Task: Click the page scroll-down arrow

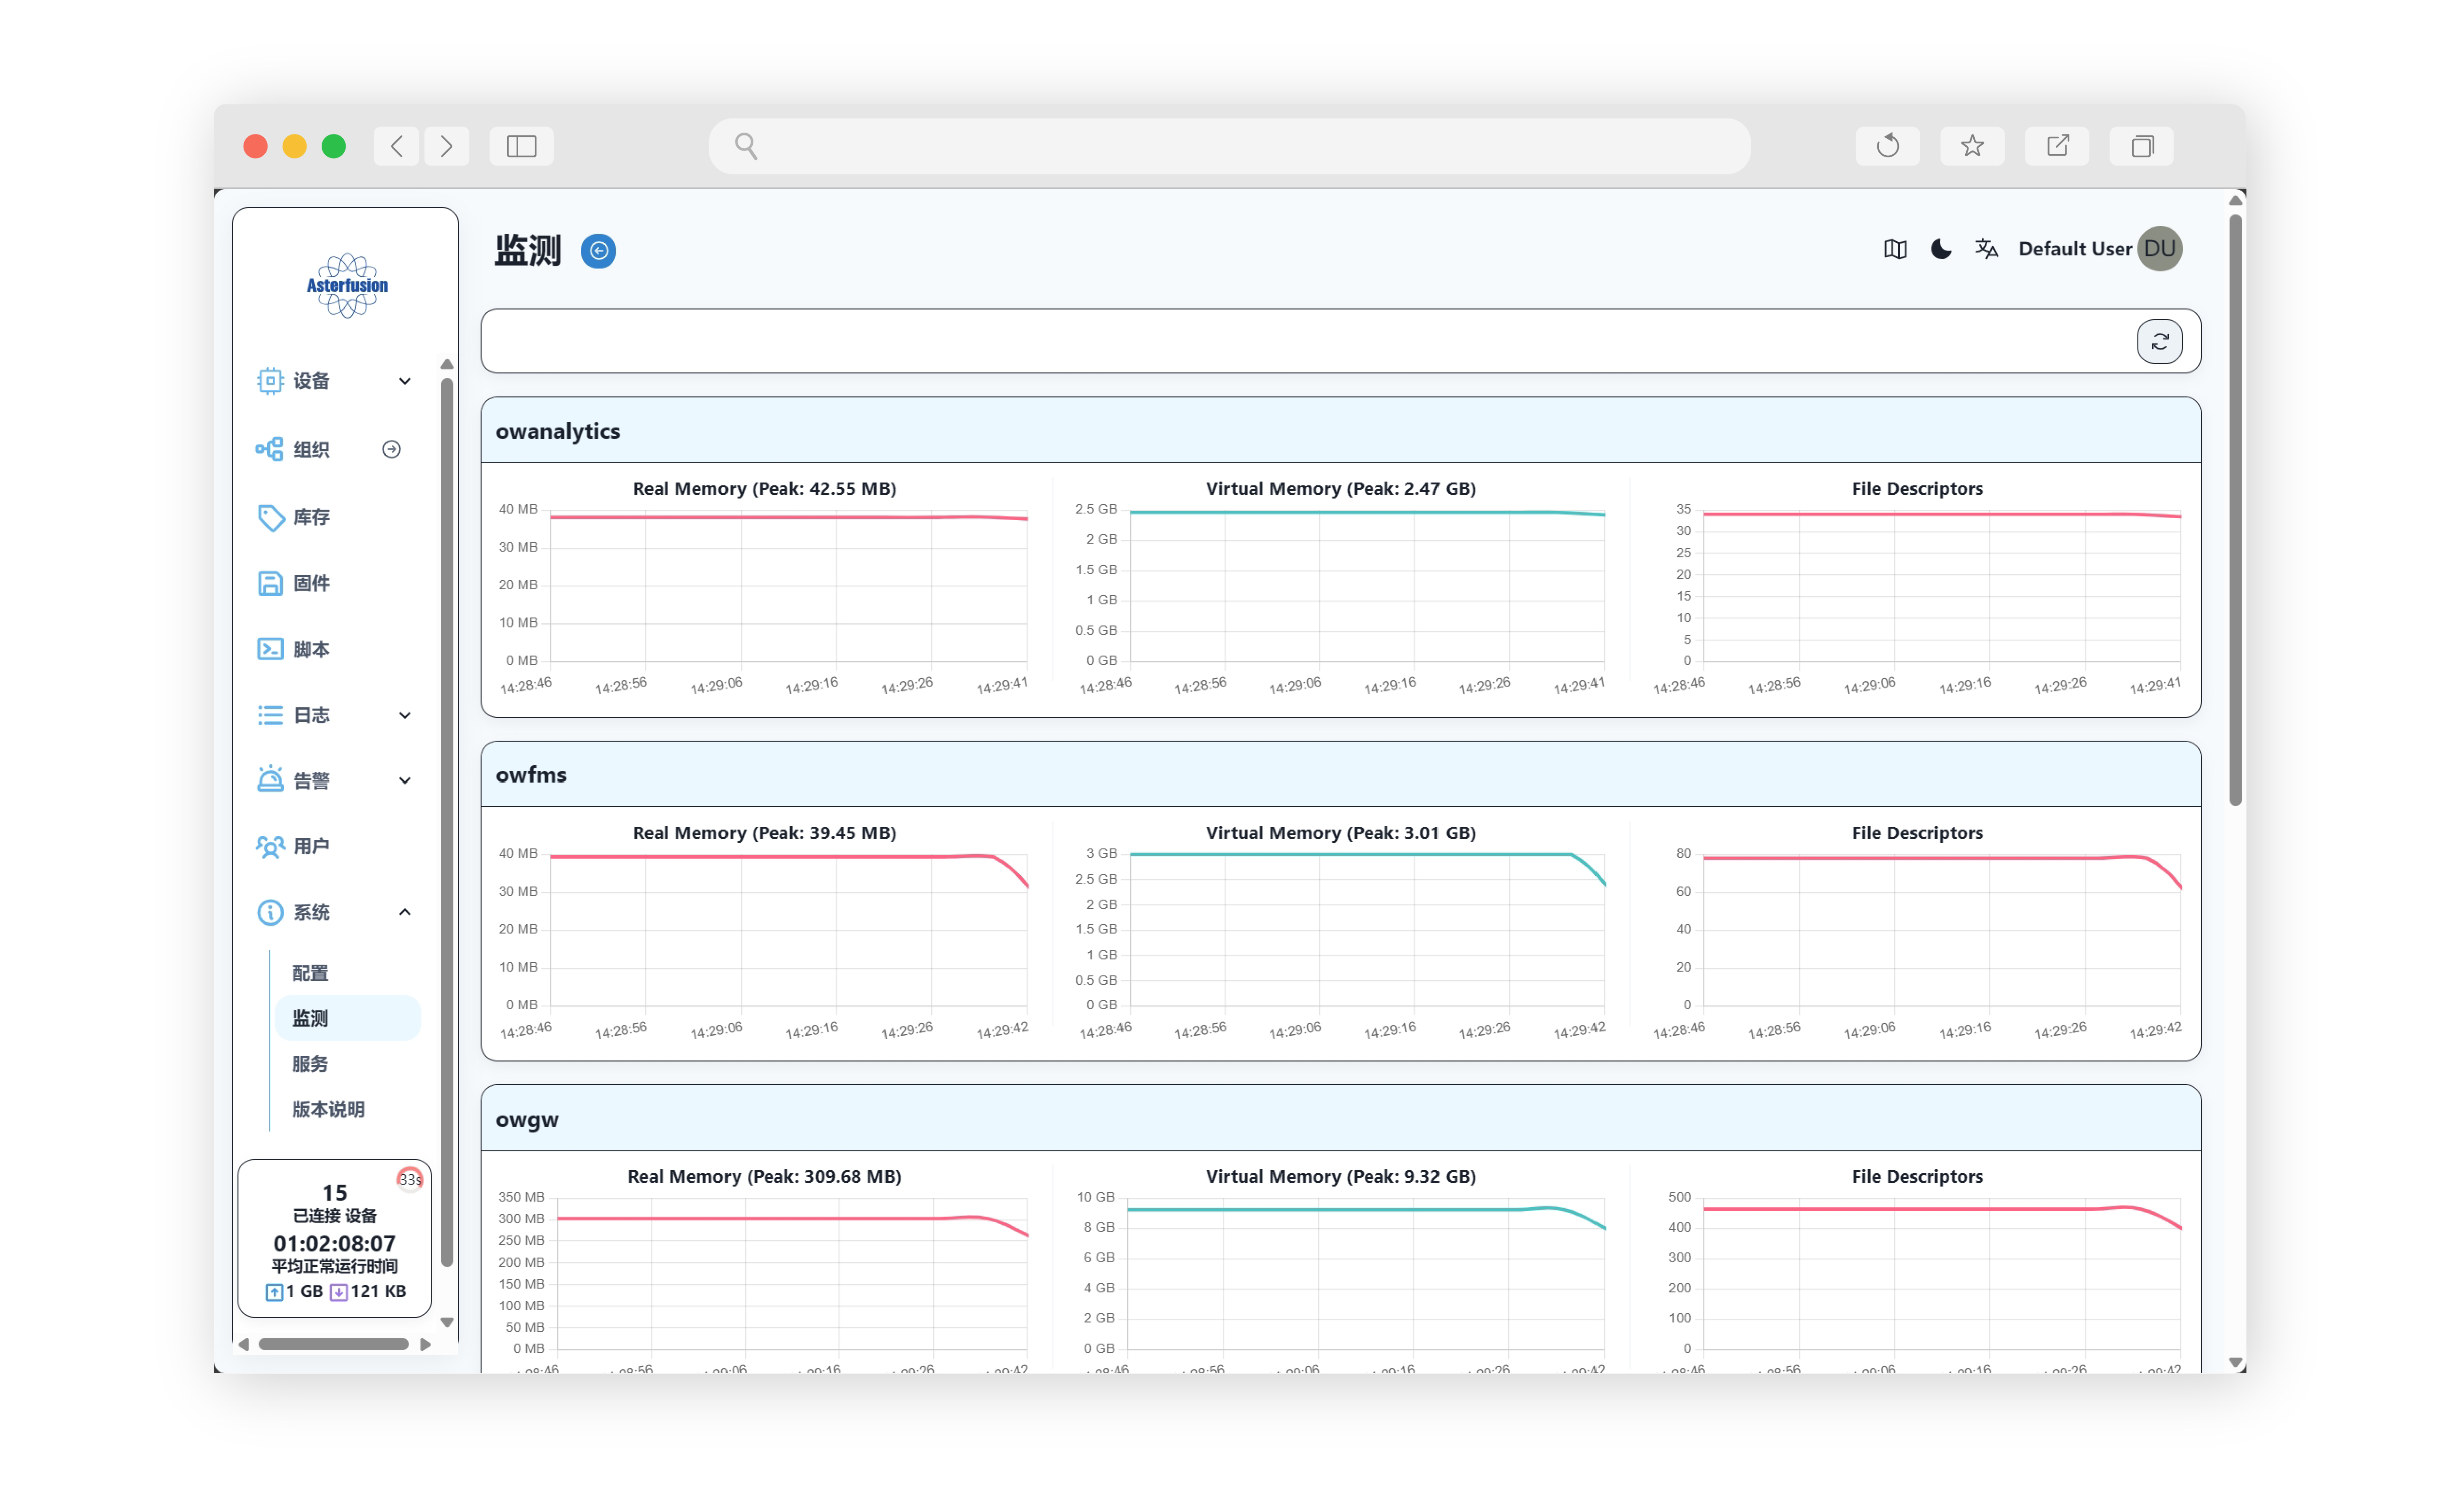Action: (2235, 1363)
